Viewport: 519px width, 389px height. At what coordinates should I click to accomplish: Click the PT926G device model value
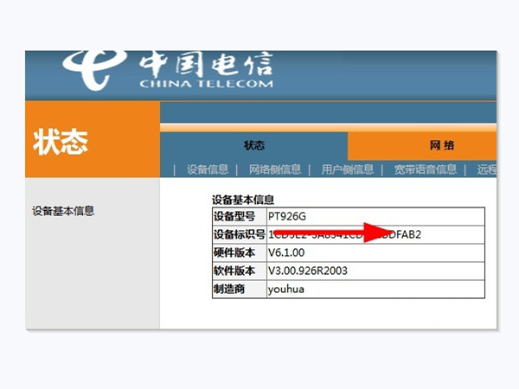coord(287,216)
